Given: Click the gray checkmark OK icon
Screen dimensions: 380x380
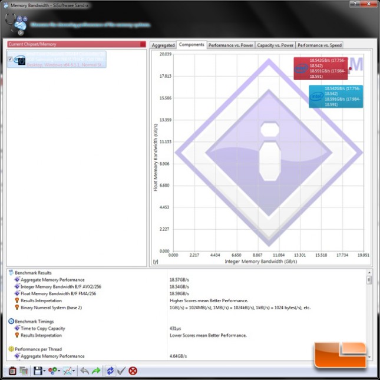Looking at the screenshot, I should point(121,371).
